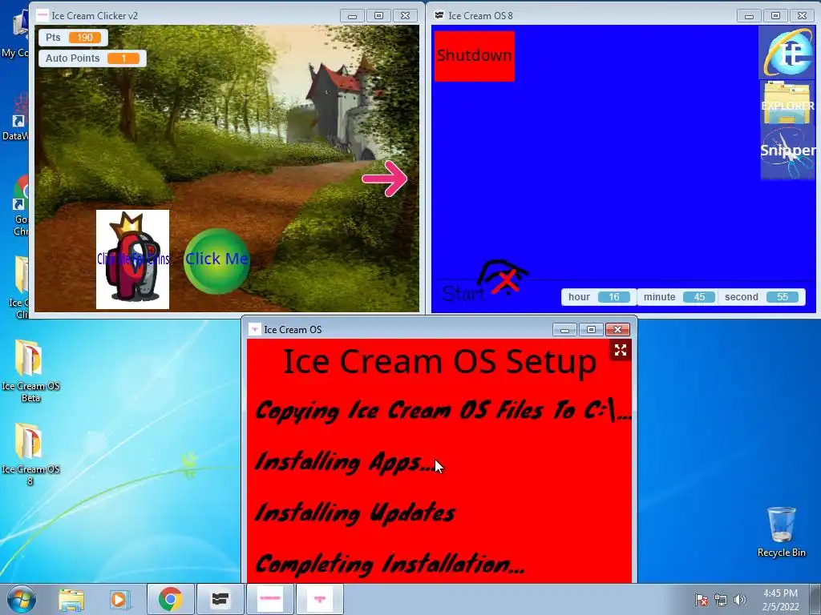Open the Recycle Bin

781,532
